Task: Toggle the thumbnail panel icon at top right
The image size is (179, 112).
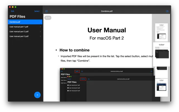Action: (x=167, y=11)
